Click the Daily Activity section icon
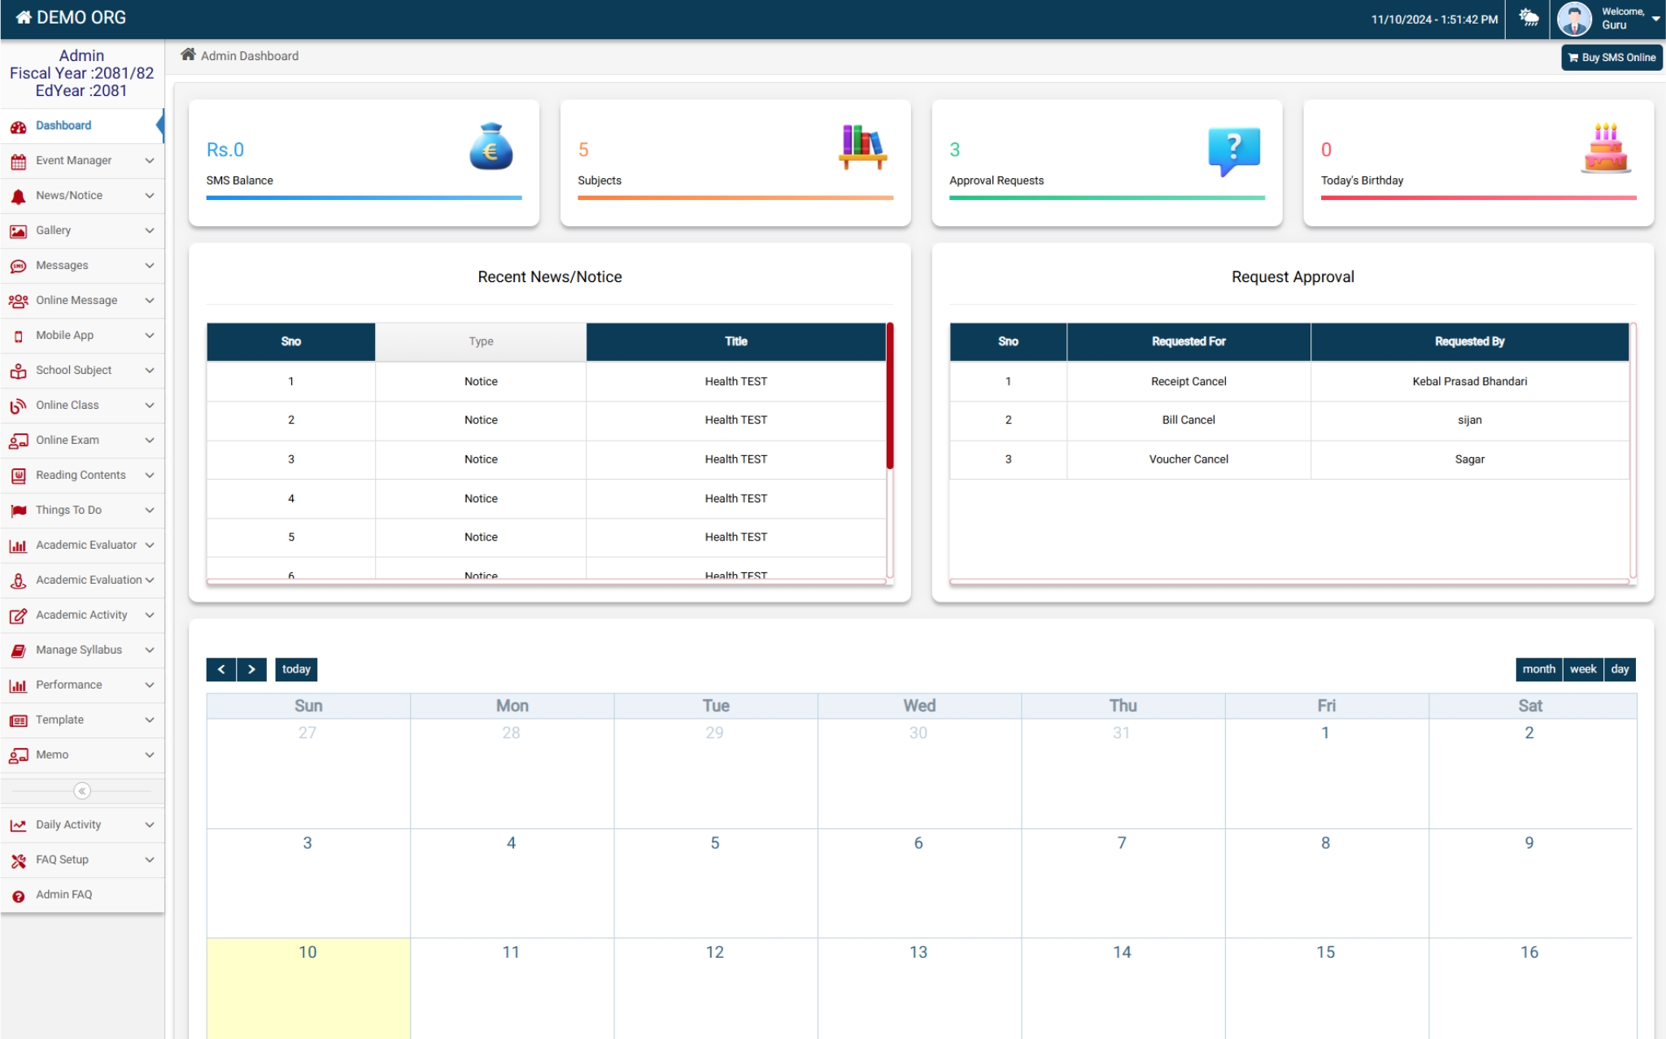1666x1039 pixels. pos(18,824)
